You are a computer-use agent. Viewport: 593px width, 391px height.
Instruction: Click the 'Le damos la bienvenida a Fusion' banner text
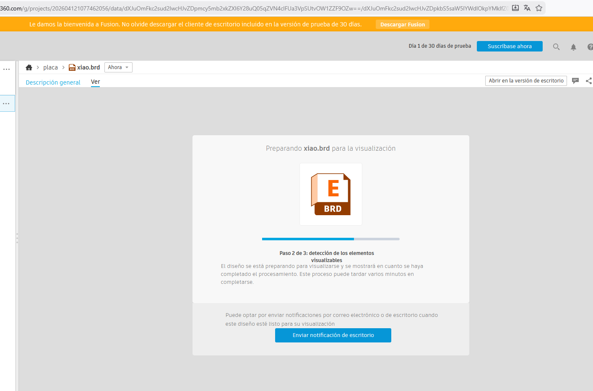[x=195, y=24]
